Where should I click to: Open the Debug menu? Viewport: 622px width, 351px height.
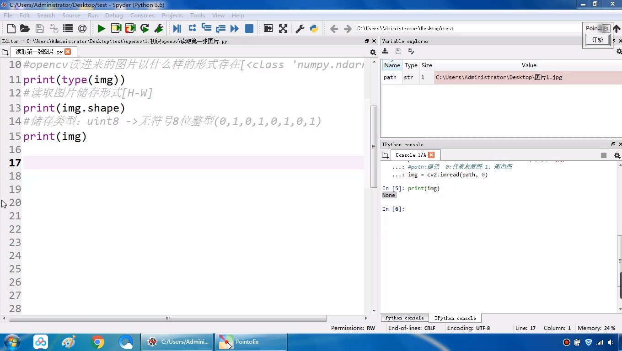tap(113, 15)
